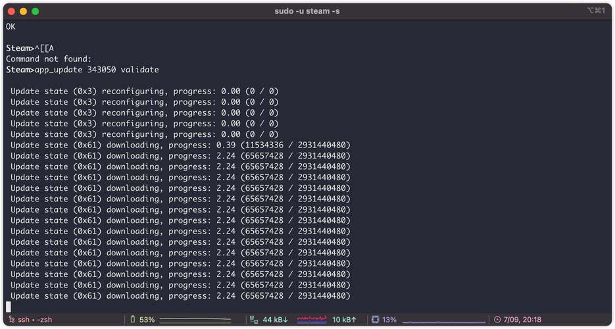Click the red network activity graph
615x329 pixels.
312,320
